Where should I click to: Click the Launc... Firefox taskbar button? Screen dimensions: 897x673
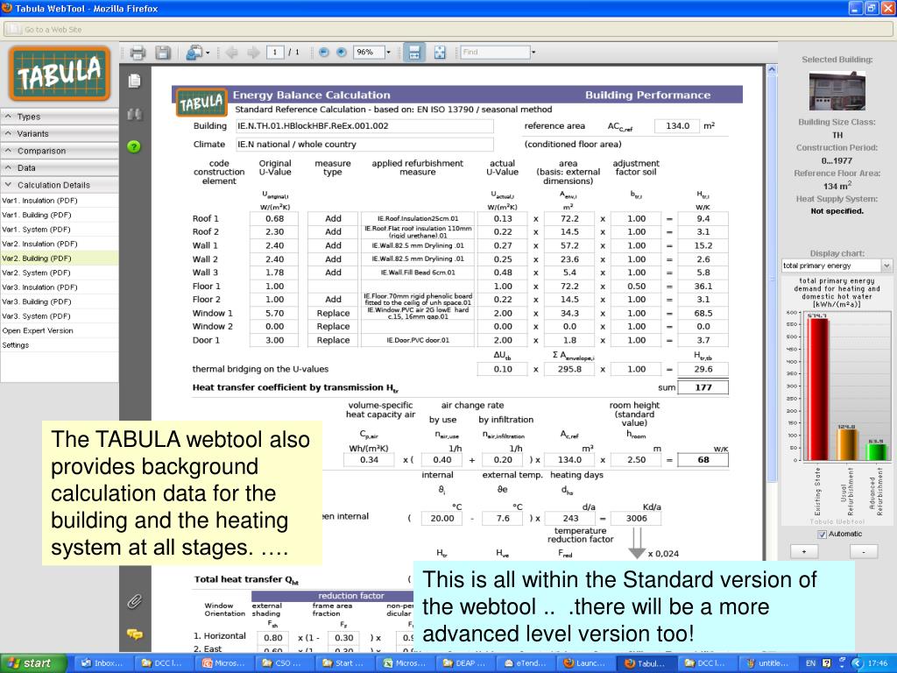point(586,663)
